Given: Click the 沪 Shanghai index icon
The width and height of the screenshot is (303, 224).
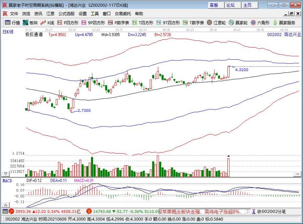Looking at the screenshot, I should pyautogui.click(x=12, y=211).
